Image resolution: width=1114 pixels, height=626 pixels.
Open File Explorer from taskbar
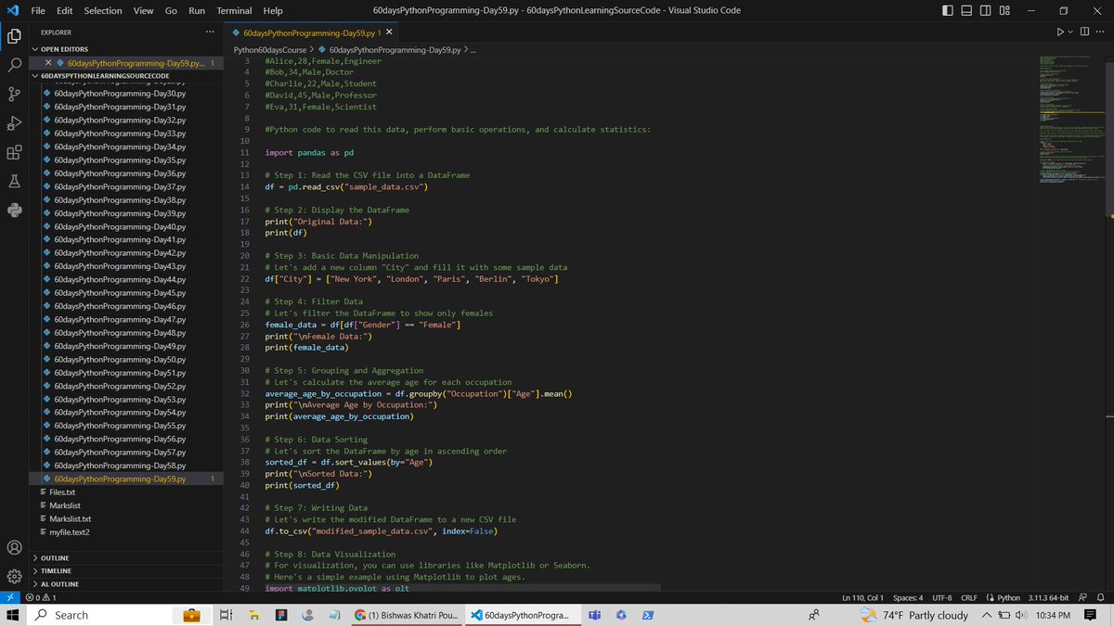253,615
